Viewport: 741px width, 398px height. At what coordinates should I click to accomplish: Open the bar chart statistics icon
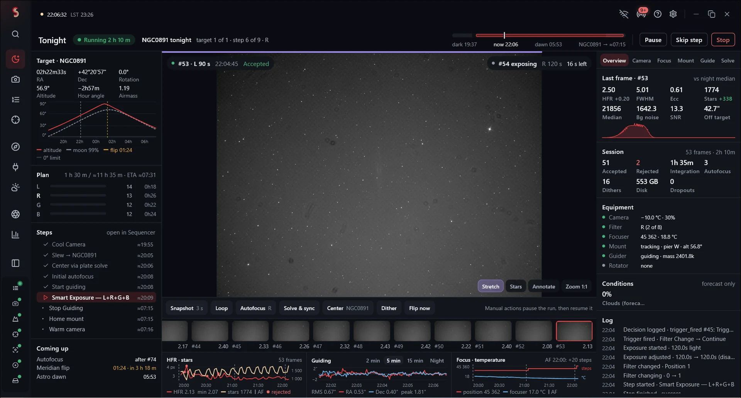15,235
